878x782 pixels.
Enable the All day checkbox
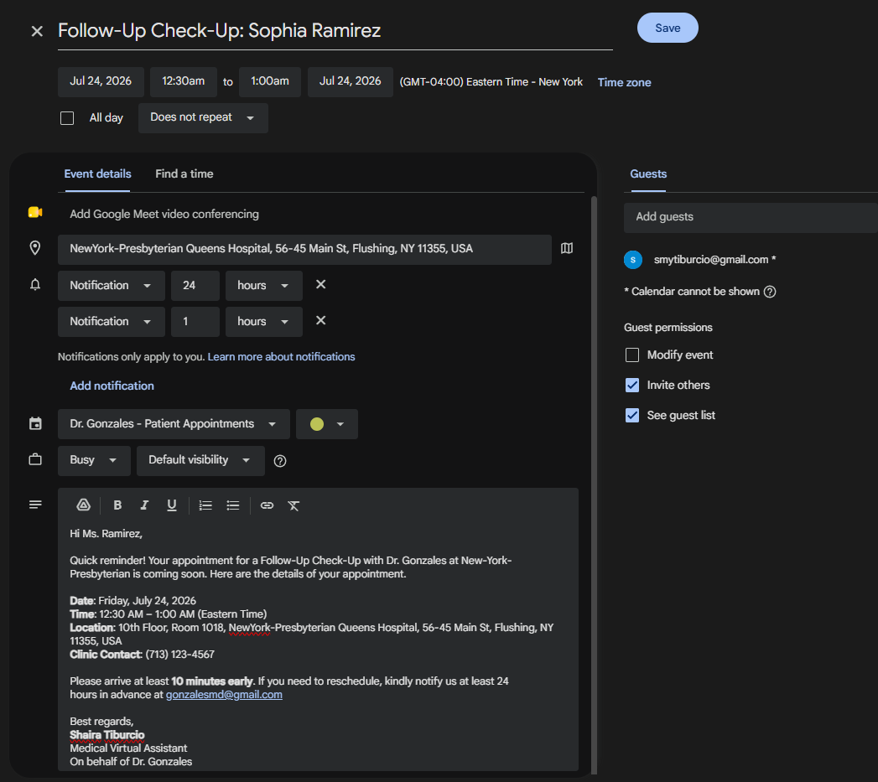pyautogui.click(x=67, y=118)
